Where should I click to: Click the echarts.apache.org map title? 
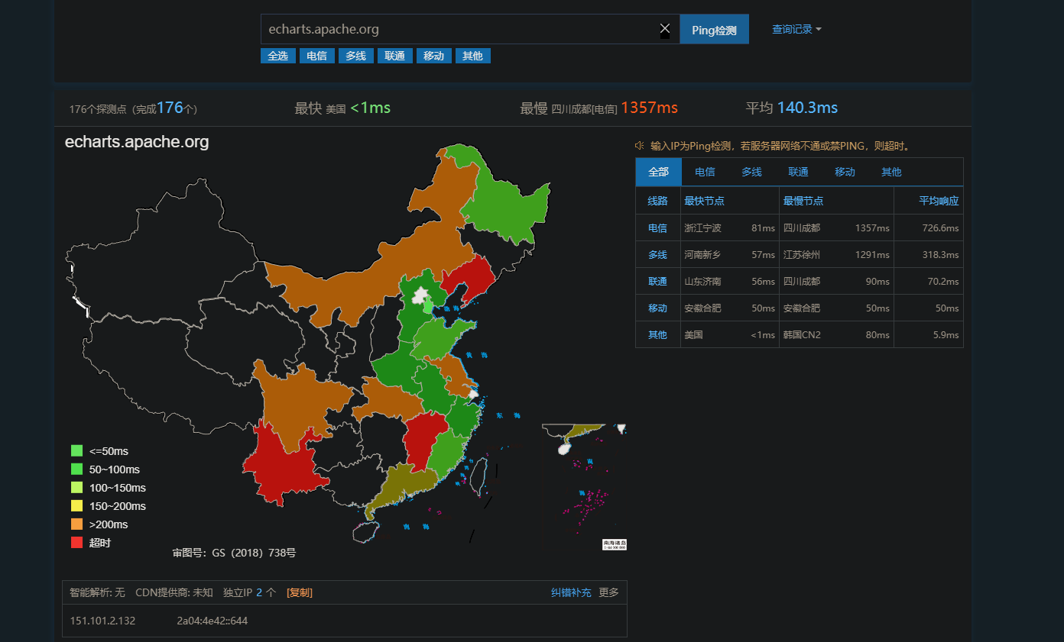point(137,141)
